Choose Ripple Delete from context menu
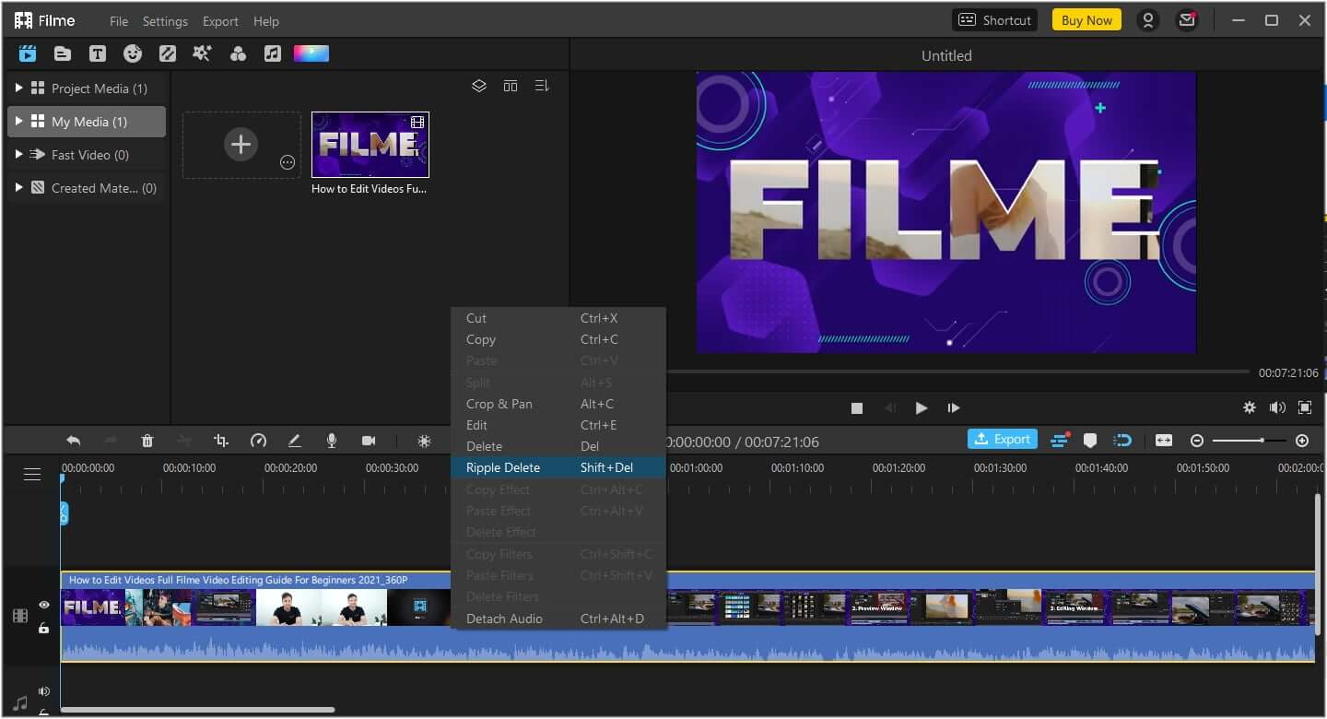The image size is (1327, 719). (558, 467)
